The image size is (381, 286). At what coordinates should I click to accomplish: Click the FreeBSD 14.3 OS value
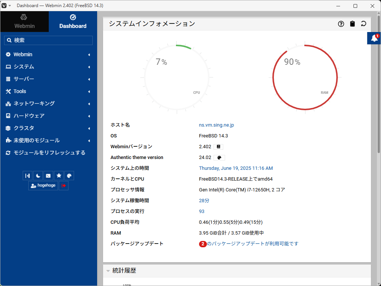click(x=213, y=136)
